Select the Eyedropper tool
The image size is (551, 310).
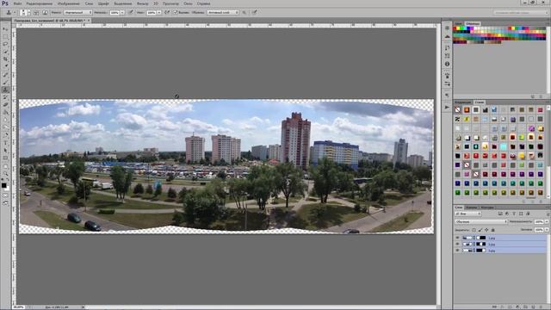pos(5,66)
